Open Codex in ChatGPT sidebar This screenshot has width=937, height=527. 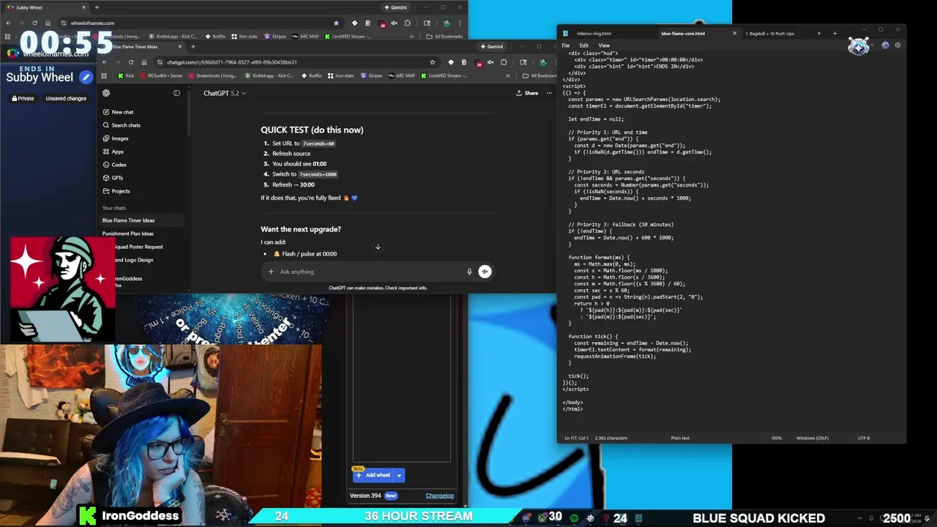119,165
